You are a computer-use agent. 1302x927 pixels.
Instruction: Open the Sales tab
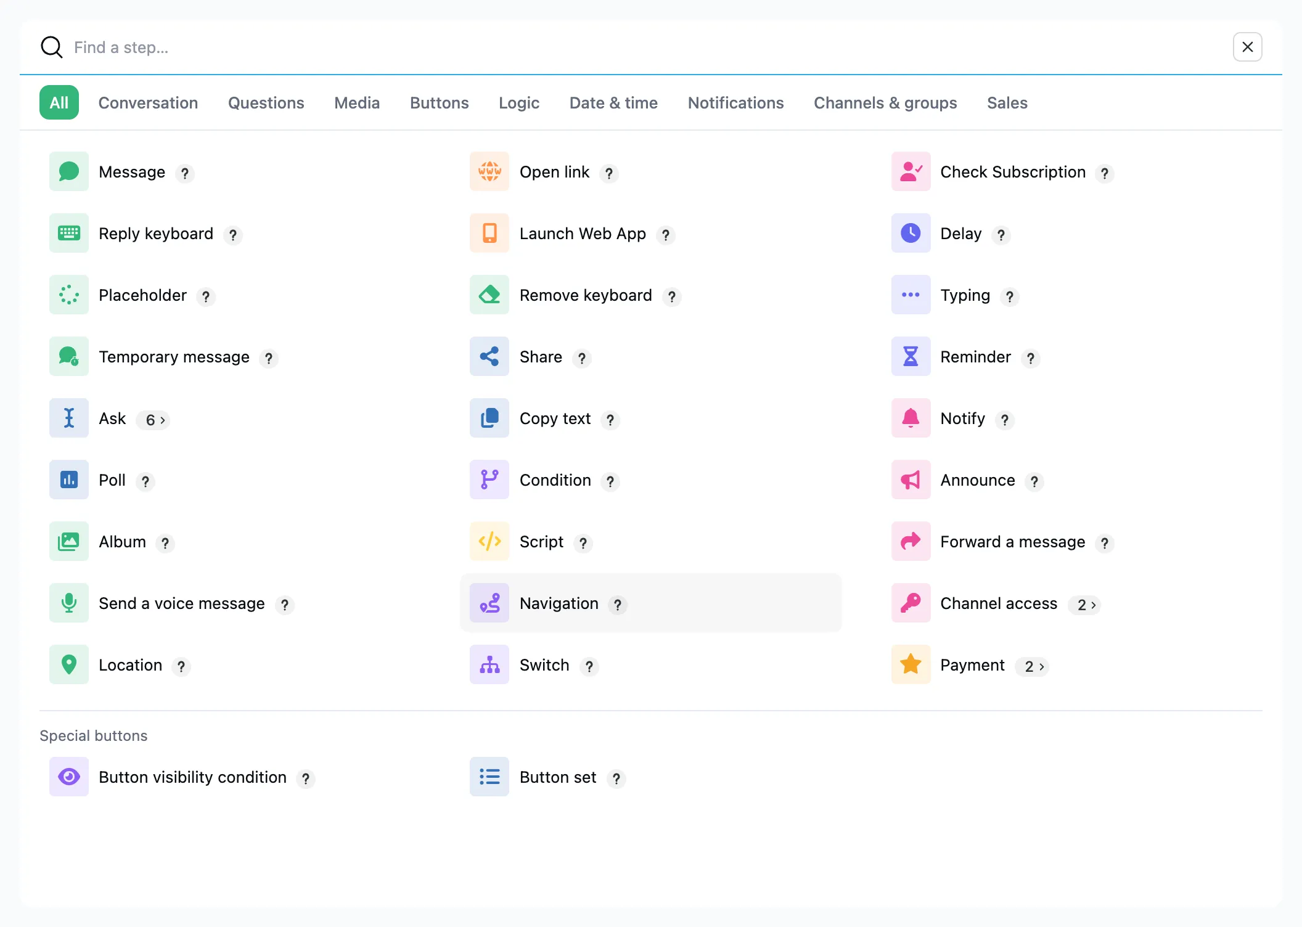[x=1007, y=102]
